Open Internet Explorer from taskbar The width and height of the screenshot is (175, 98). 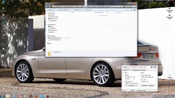14,96
